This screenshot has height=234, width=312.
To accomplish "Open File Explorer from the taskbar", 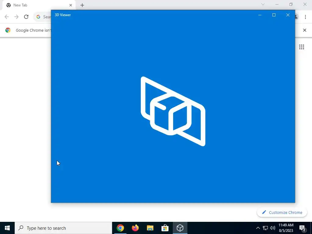I will [x=150, y=228].
